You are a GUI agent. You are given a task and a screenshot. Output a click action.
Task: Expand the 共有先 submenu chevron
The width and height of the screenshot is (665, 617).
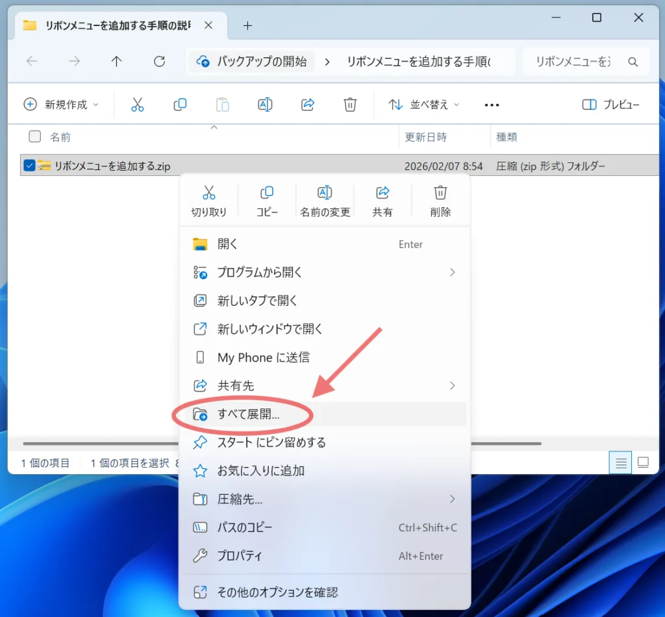click(x=453, y=385)
